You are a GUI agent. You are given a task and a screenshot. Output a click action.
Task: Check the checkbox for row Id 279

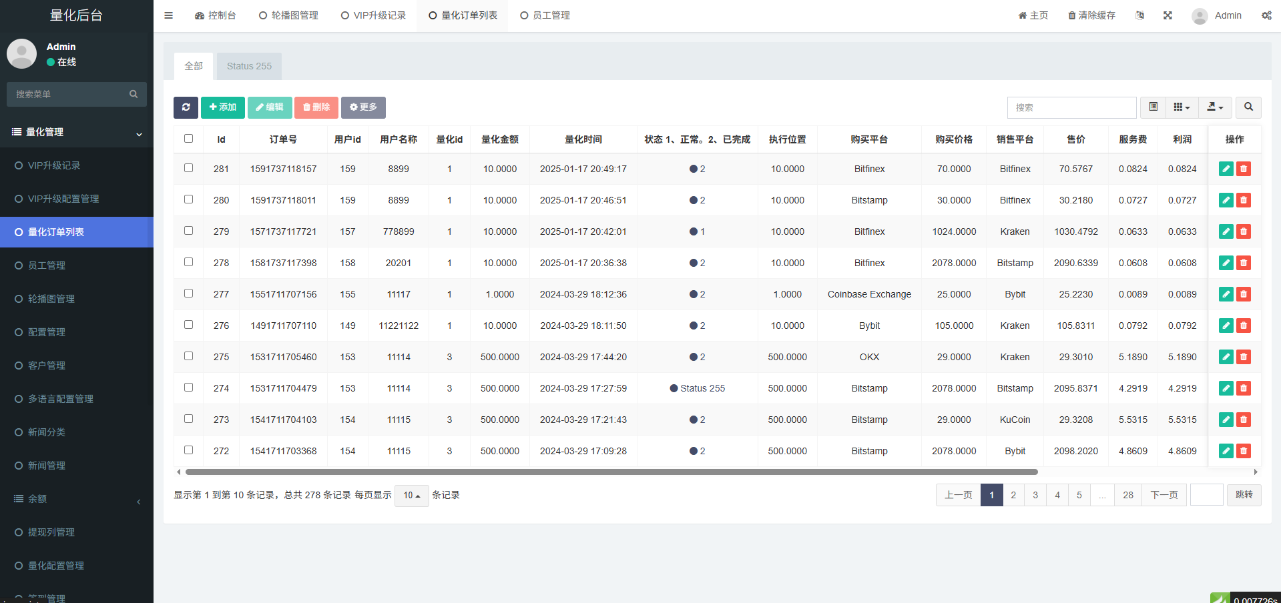189,231
